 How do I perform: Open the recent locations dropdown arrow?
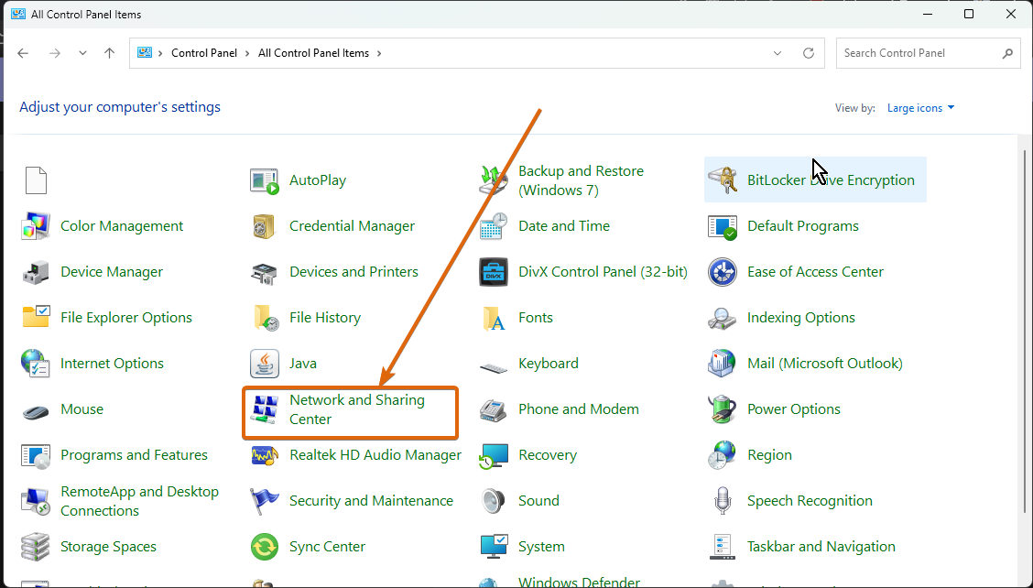(82, 53)
